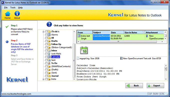
Task: Select the ($Inbox-Categorized1) folder
Action: 61,47
